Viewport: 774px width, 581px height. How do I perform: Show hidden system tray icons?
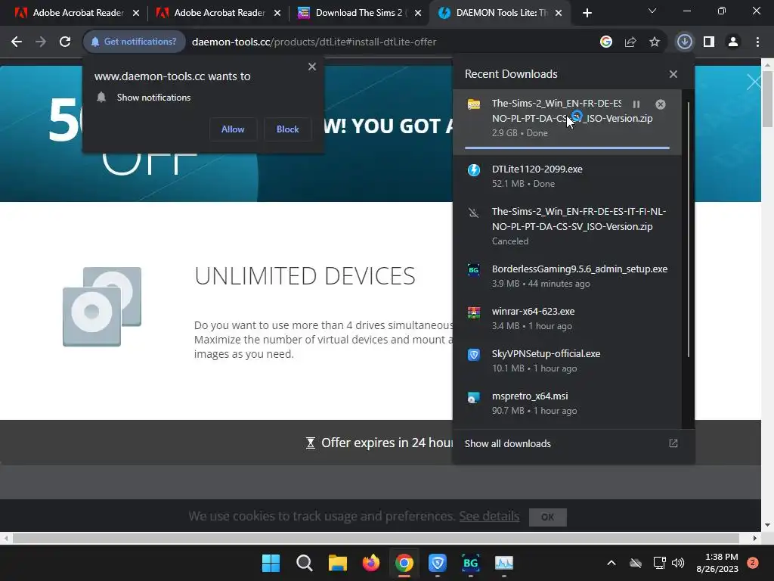tap(611, 563)
